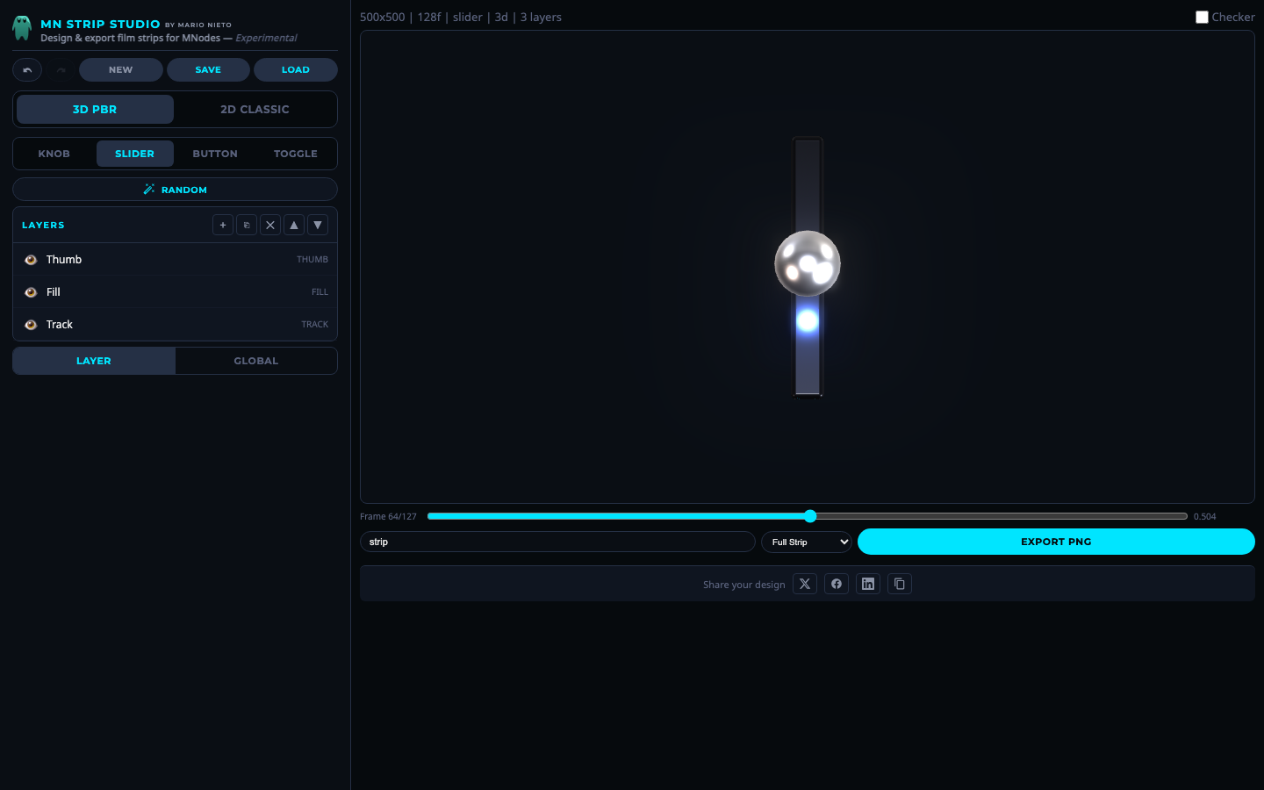Switch to the GLOBAL settings tab
Viewport: 1264px width, 790px height.
(255, 361)
